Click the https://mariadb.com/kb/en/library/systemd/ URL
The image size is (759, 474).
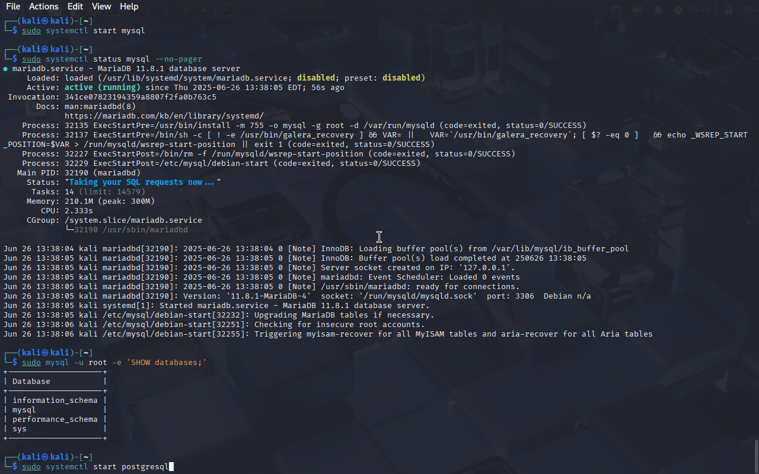coord(164,116)
